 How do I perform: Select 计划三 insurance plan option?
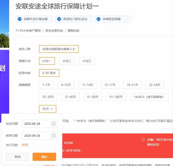coord(87,61)
